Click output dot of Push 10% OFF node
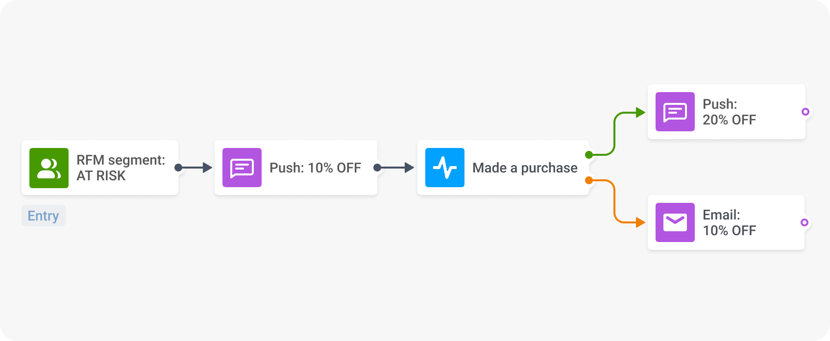The image size is (830, 341). (377, 168)
